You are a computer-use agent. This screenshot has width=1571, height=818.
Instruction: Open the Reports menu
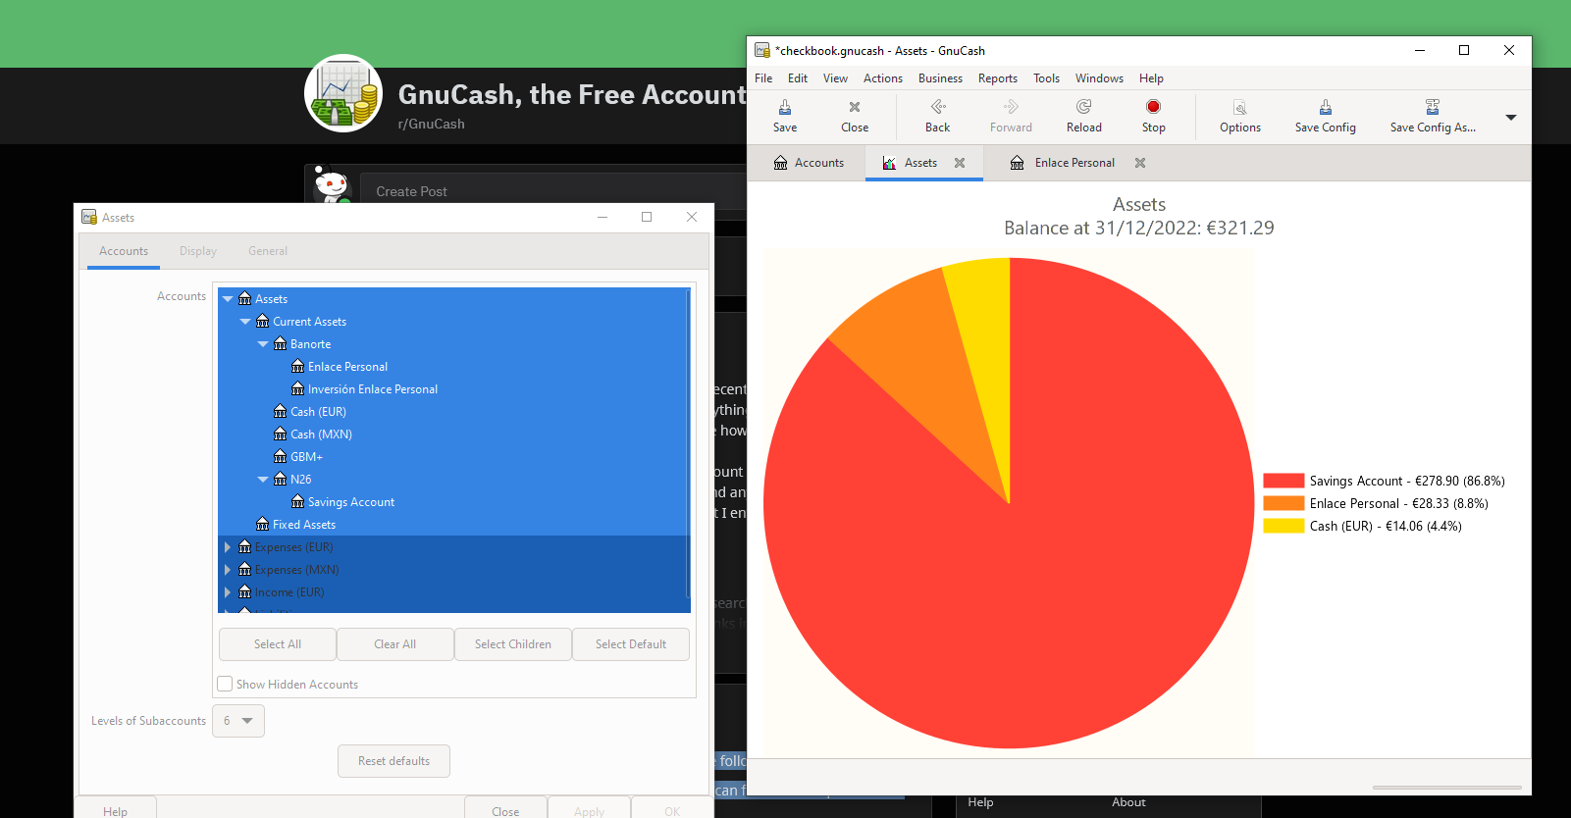(998, 78)
